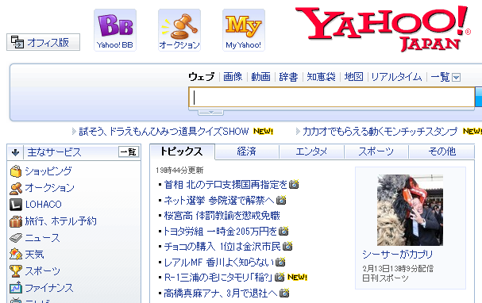Viewport: 482px width, 303px height.
Task: Switch to the スポーツ news tab
Action: [376, 151]
